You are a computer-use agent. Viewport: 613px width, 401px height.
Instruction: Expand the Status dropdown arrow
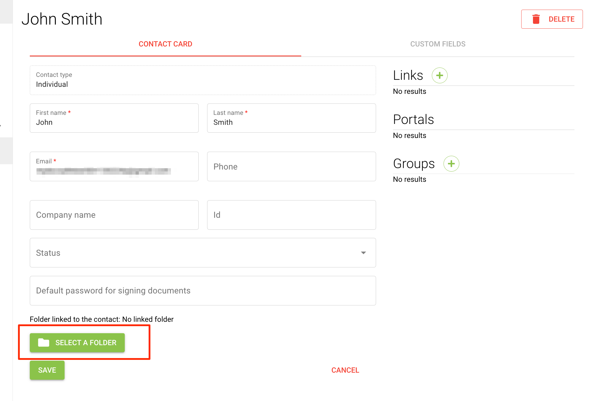click(x=363, y=253)
